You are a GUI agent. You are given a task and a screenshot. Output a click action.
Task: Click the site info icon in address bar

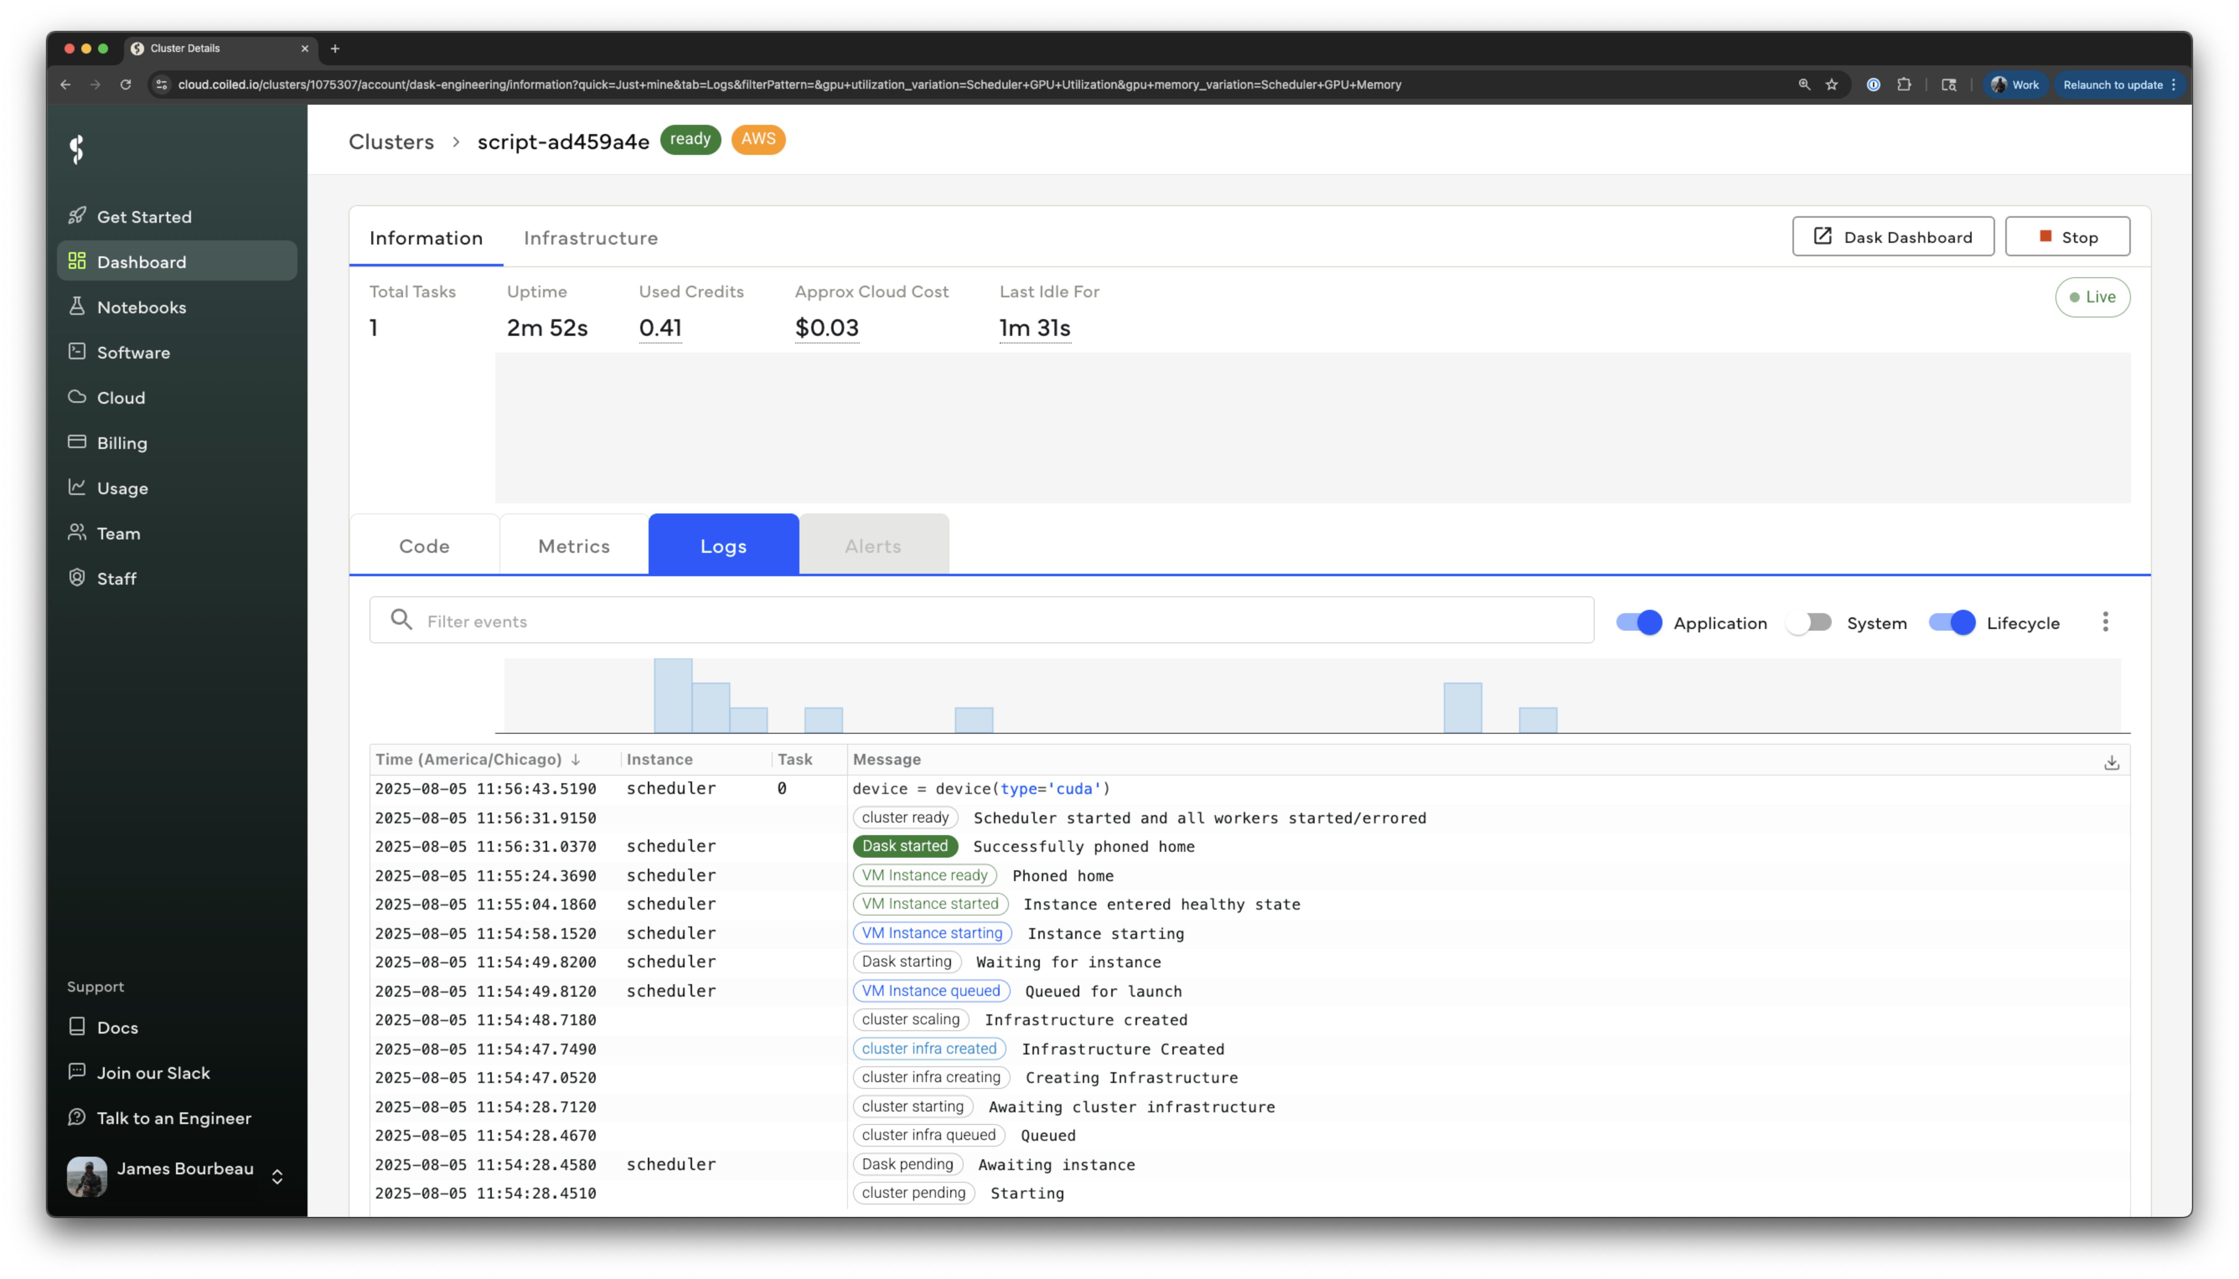[162, 84]
